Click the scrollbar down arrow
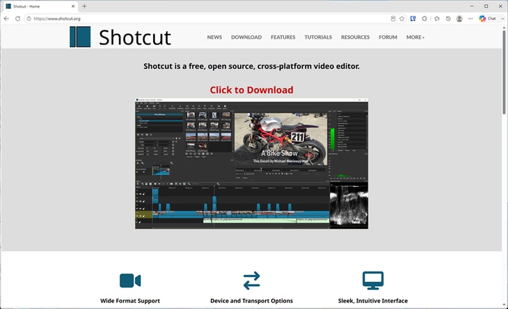 coord(504,305)
